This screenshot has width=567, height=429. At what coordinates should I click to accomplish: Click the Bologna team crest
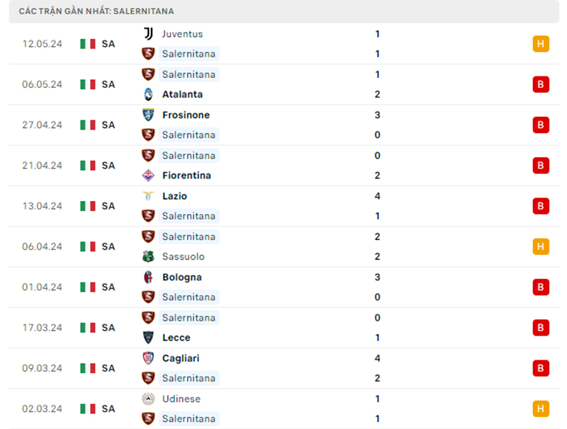click(x=149, y=277)
